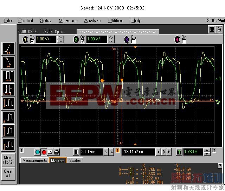The image size is (225, 191).
Task: Open the Measure menu
Action: point(68,21)
